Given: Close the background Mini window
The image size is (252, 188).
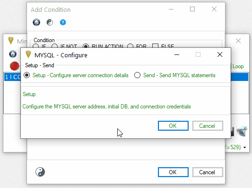Looking at the screenshot, I should pyautogui.click(x=238, y=41).
